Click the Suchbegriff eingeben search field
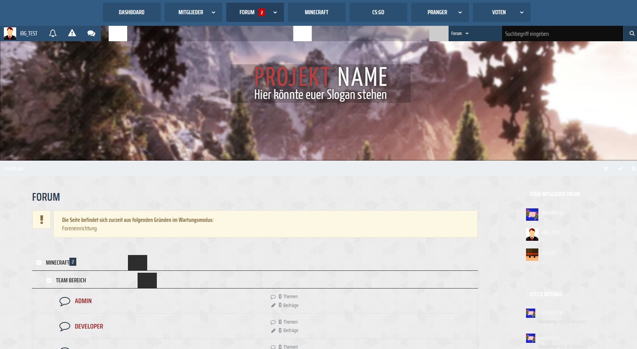This screenshot has width=637, height=349. coord(562,34)
